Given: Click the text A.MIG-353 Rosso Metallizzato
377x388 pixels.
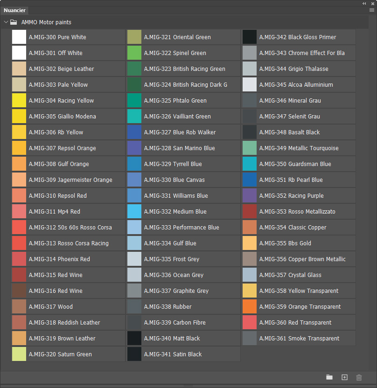Looking at the screenshot, I should pyautogui.click(x=297, y=212).
